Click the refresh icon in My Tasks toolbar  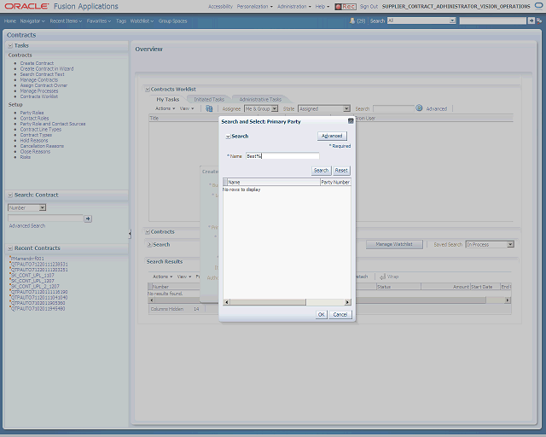point(209,108)
